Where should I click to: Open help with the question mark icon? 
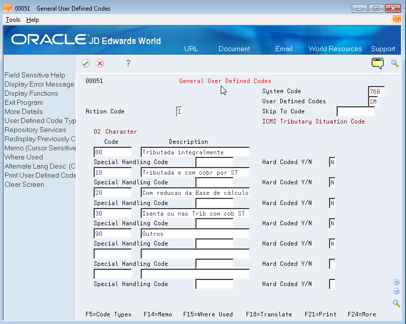(x=128, y=63)
